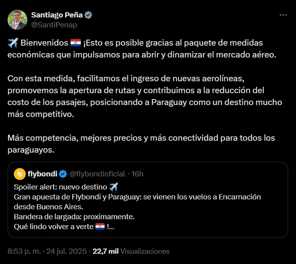View the 22,7 mil Visualizaciones count
This screenshot has height=264, width=296.
131,251
